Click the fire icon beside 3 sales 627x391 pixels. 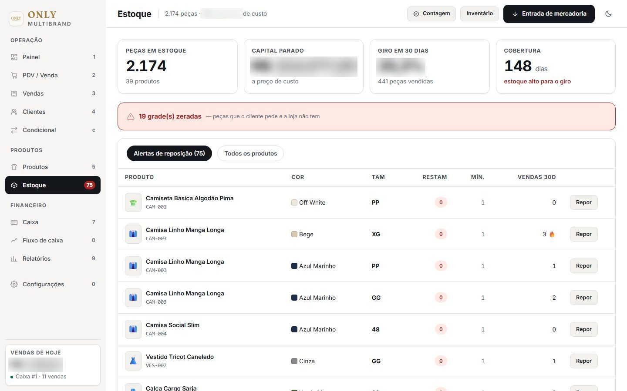click(x=552, y=234)
